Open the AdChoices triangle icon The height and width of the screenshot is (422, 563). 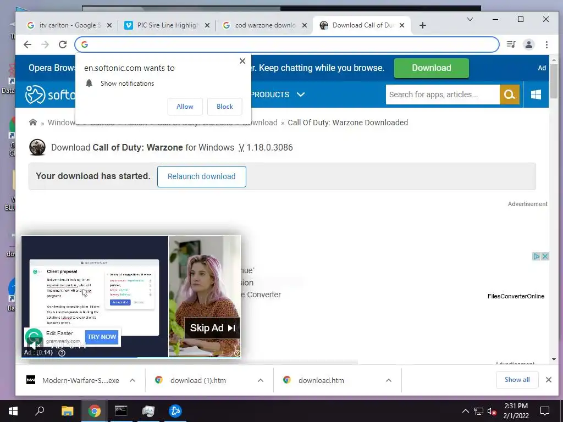(537, 256)
